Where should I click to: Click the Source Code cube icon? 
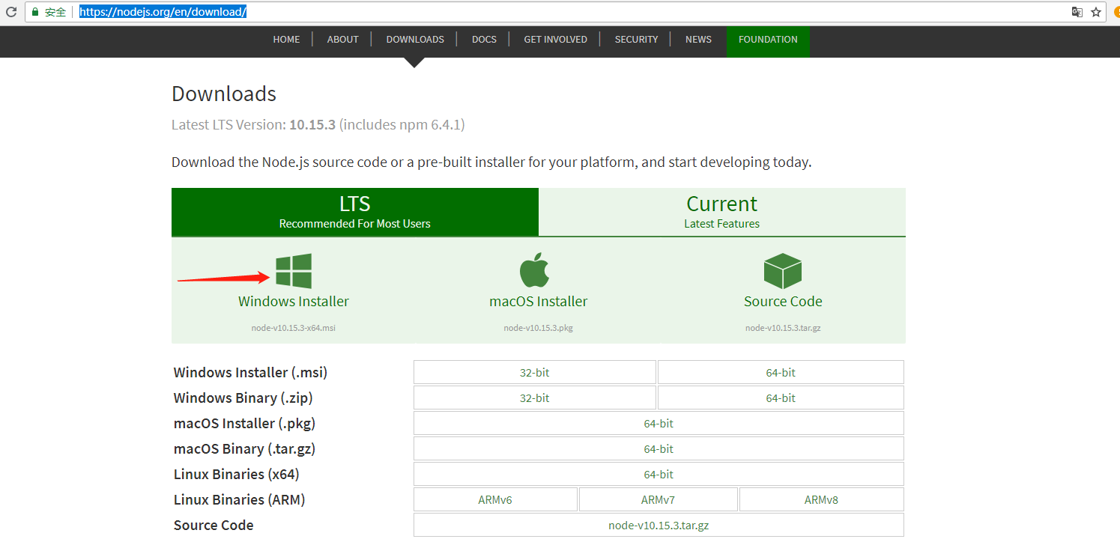pos(782,270)
